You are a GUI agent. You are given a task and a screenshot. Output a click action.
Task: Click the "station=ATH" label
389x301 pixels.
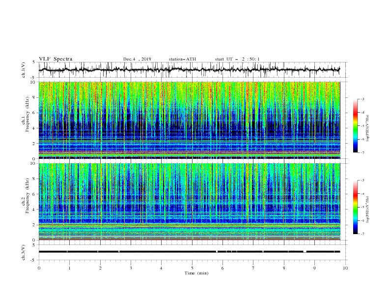tap(182, 59)
